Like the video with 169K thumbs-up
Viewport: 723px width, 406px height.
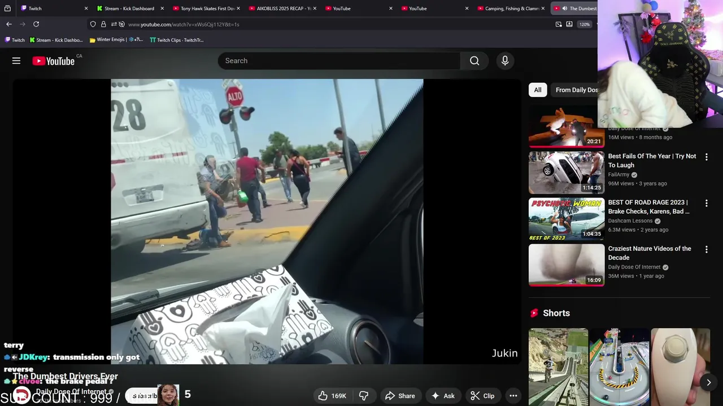tap(332, 396)
